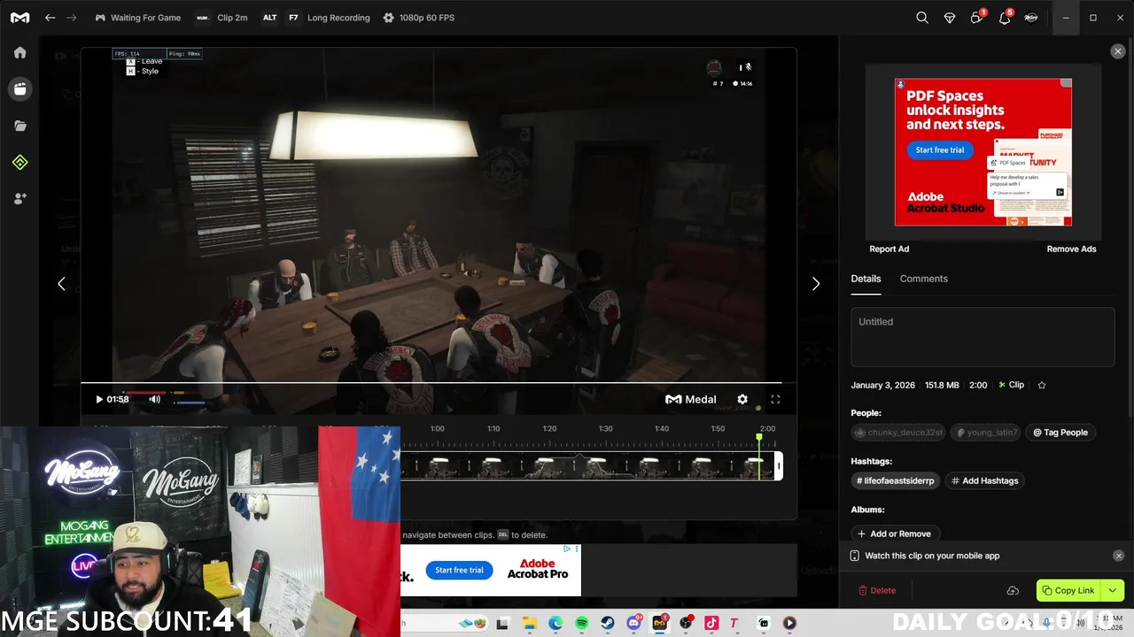This screenshot has height=637, width=1134.
Task: Go to the previous clip with left arrow
Action: (x=61, y=284)
